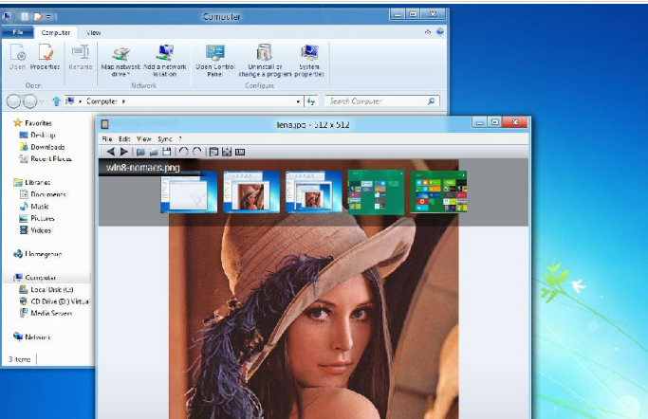Viewport: 648px width, 419px height.
Task: Open the blue File tab in Explorer
Action: (x=18, y=33)
